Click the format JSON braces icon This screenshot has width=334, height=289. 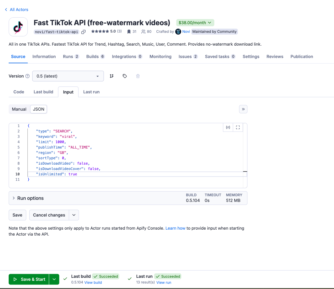[228, 127]
